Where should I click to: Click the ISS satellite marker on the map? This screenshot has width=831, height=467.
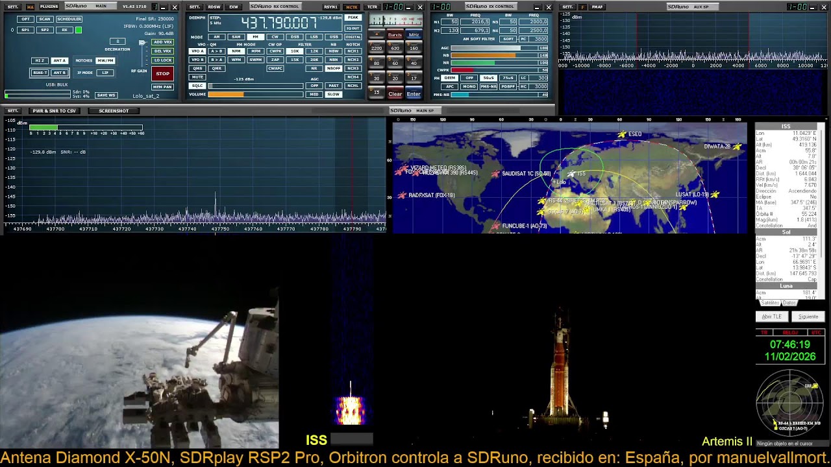(571, 174)
